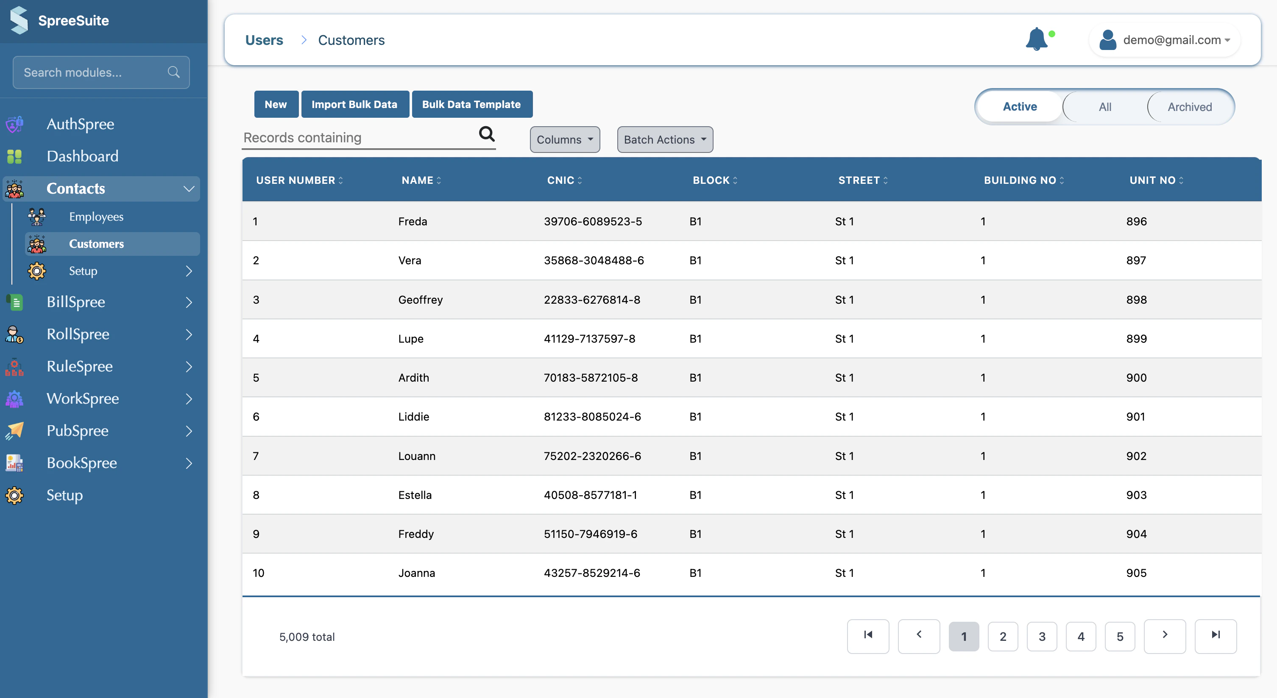Open the Columns dropdown
1277x698 pixels.
(565, 140)
